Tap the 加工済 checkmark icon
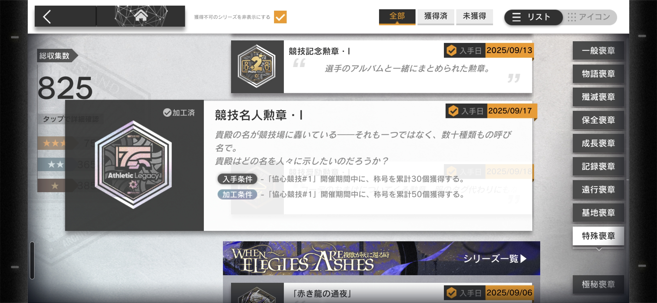This screenshot has height=303, width=657. point(167,113)
